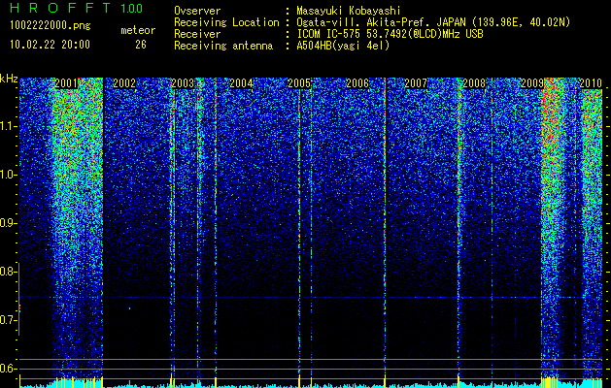The height and width of the screenshot is (388, 611).
Task: Click the Receiver field label
Action: (197, 34)
